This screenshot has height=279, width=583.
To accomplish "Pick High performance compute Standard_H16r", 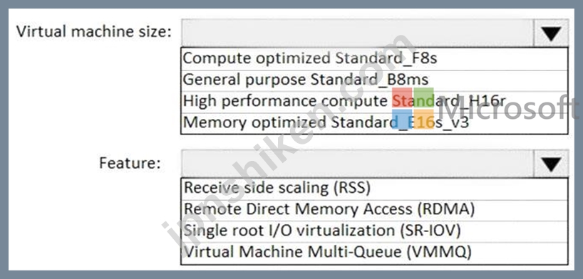I will [x=374, y=101].
